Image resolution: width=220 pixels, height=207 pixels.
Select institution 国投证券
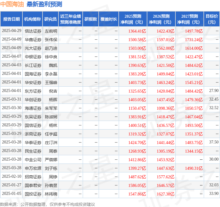(33, 194)
